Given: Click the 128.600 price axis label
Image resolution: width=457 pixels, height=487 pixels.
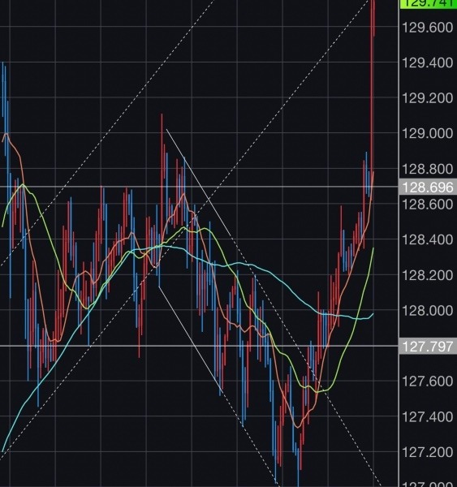Looking at the screenshot, I should coord(428,205).
